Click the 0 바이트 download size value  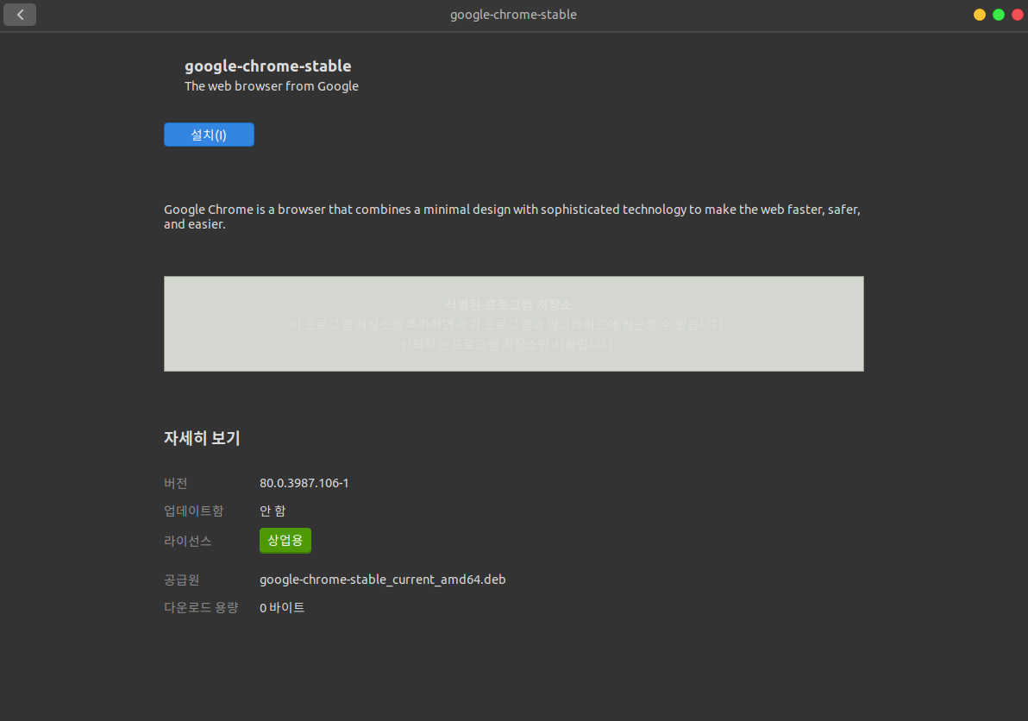[x=282, y=608]
